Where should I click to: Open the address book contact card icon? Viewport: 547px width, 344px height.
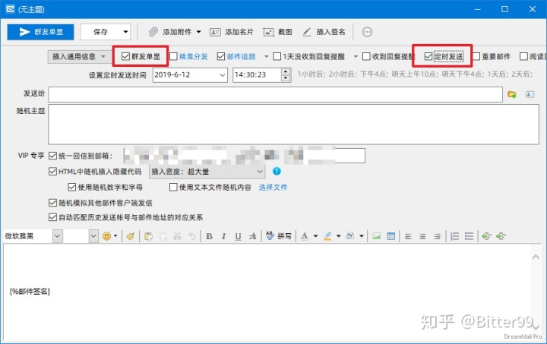coord(530,94)
